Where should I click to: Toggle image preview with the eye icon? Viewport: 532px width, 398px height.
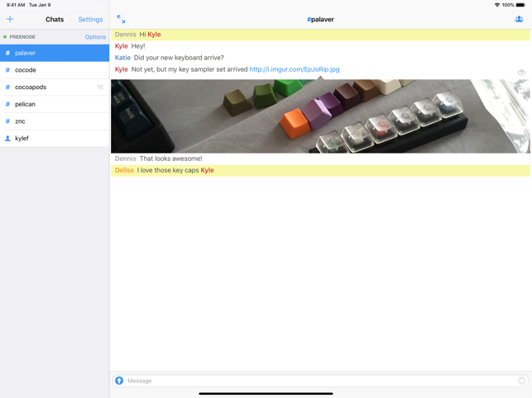[x=521, y=72]
